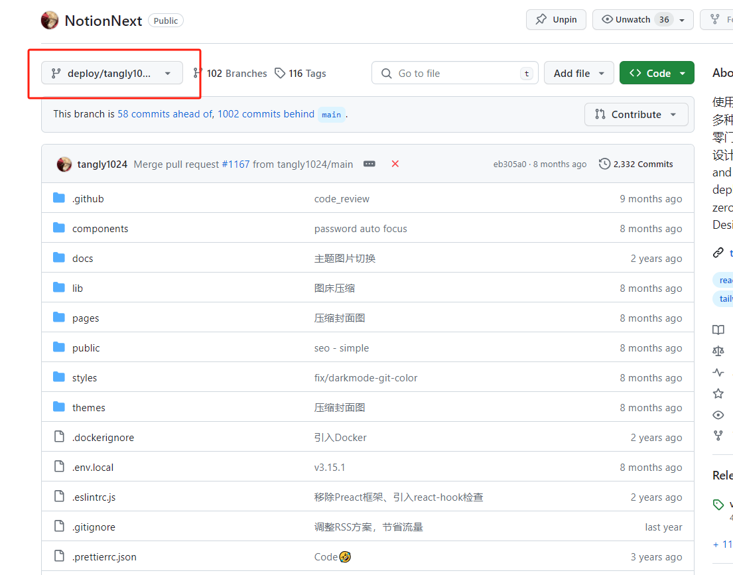
Task: Open the 2,332 Commits history
Action: [x=635, y=164]
